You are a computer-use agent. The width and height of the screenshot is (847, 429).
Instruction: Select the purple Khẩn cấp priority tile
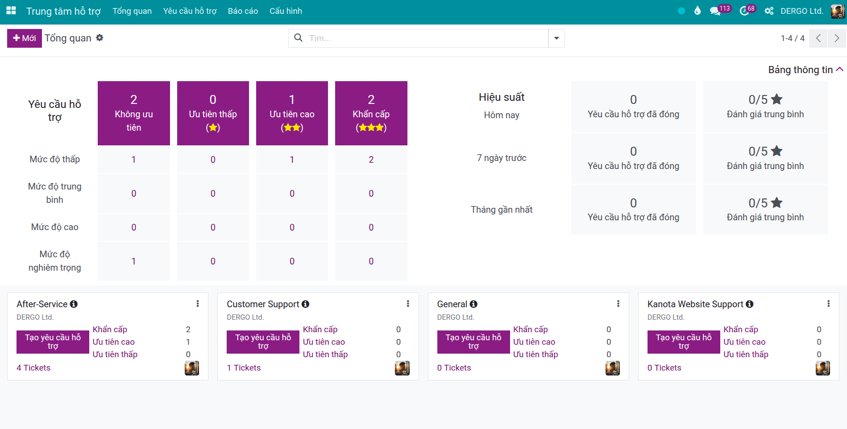click(371, 113)
